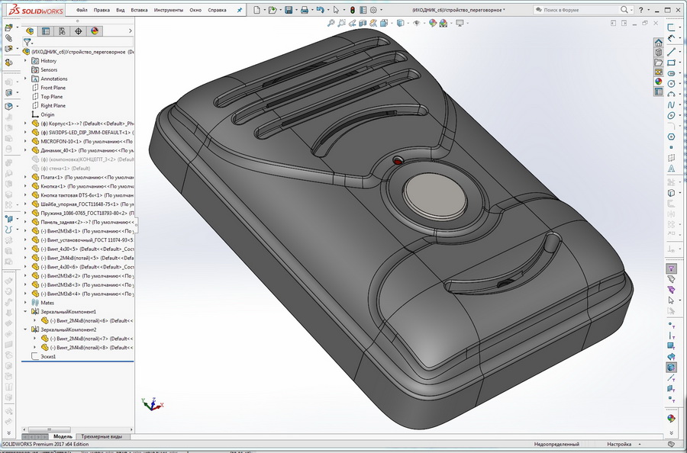Expand the ЗеркальныйКомпонент2 component node
This screenshot has width=687, height=453.
24,329
